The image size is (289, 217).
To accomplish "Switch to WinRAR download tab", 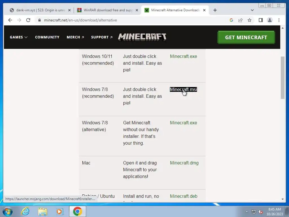I will point(108,10).
